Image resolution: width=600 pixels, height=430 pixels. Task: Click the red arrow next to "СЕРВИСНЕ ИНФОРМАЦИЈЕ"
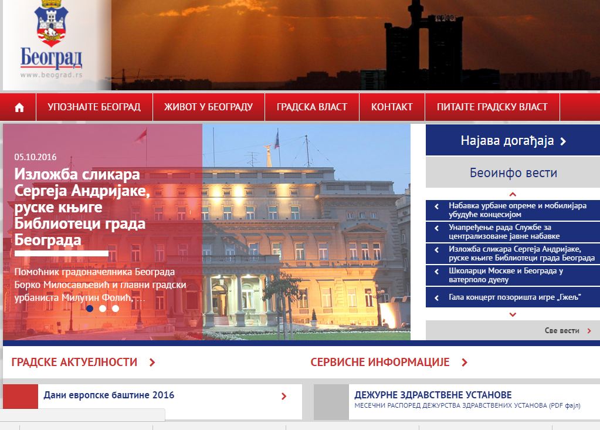click(464, 363)
